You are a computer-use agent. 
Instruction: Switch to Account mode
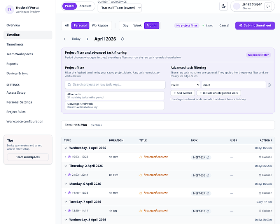(85, 6)
